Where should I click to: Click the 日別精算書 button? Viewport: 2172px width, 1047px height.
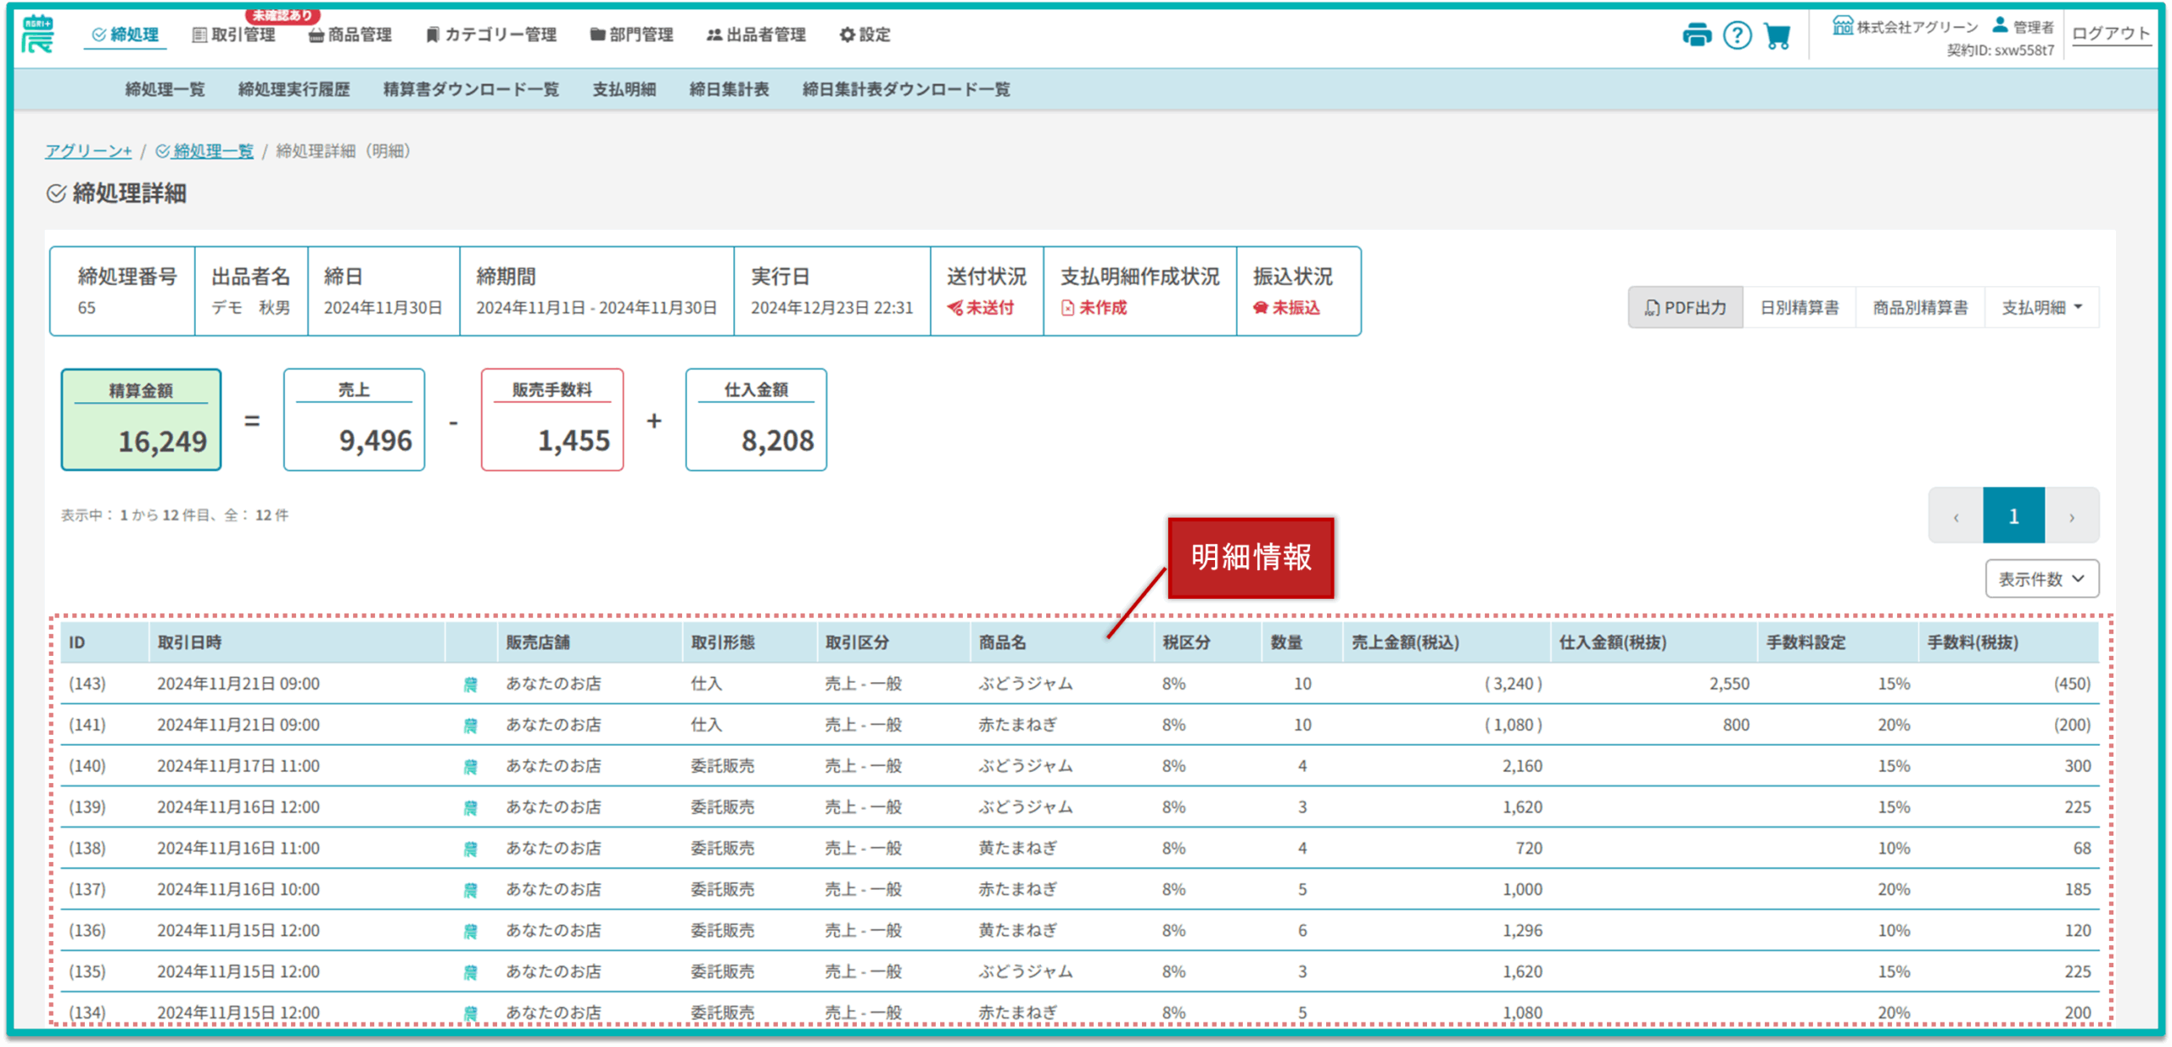[x=1800, y=308]
